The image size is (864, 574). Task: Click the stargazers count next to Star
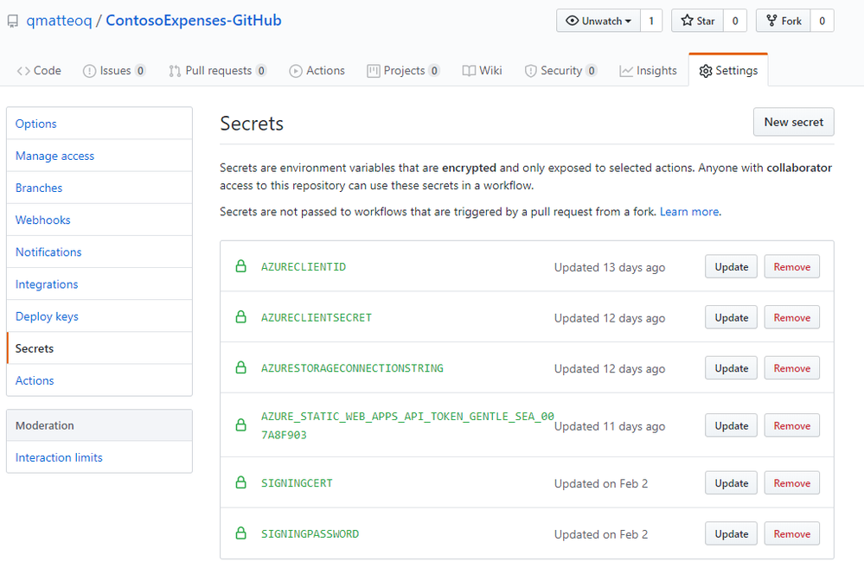pyautogui.click(x=735, y=21)
